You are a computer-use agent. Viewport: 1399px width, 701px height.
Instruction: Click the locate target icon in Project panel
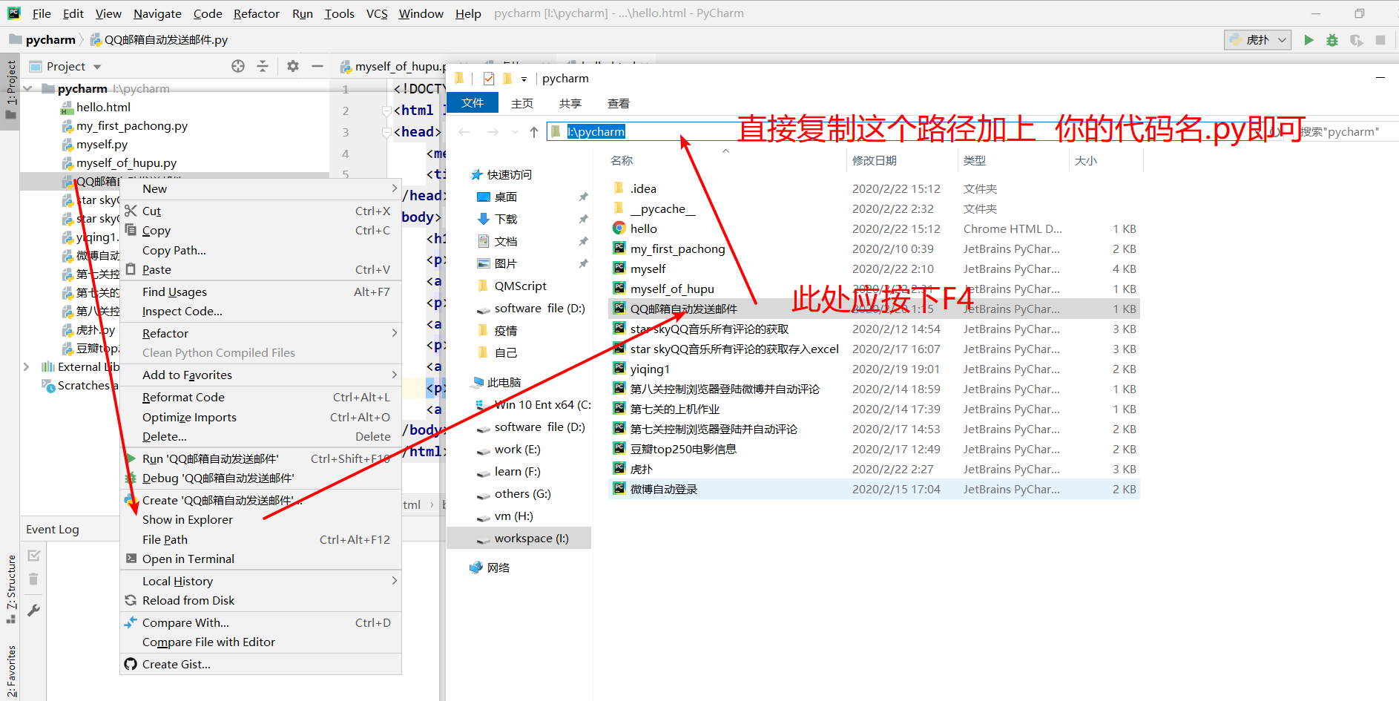click(x=238, y=66)
